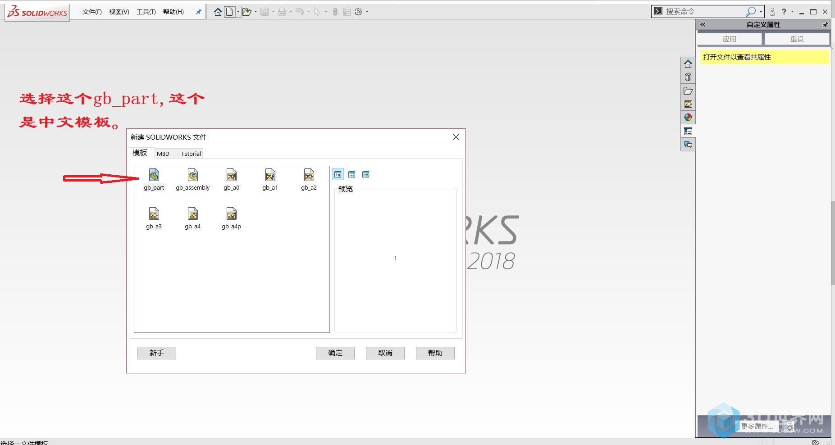Open View Palette tab in task pane
The height and width of the screenshot is (445, 835).
coord(688,104)
